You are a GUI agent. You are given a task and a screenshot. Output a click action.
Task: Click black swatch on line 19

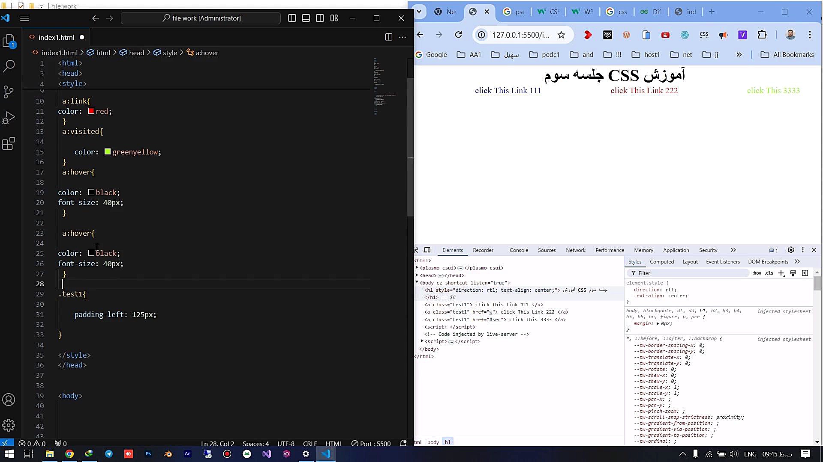point(91,192)
